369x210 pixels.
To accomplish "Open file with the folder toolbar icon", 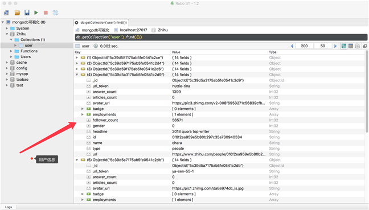I will 17,13.
